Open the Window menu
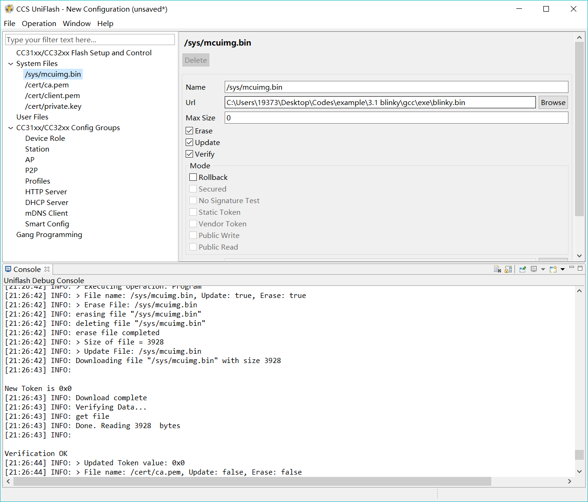 pyautogui.click(x=76, y=23)
